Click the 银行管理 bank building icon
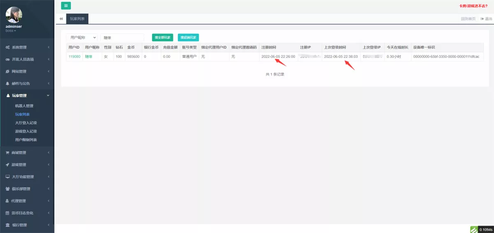Image resolution: width=494 pixels, height=233 pixels. click(x=8, y=225)
